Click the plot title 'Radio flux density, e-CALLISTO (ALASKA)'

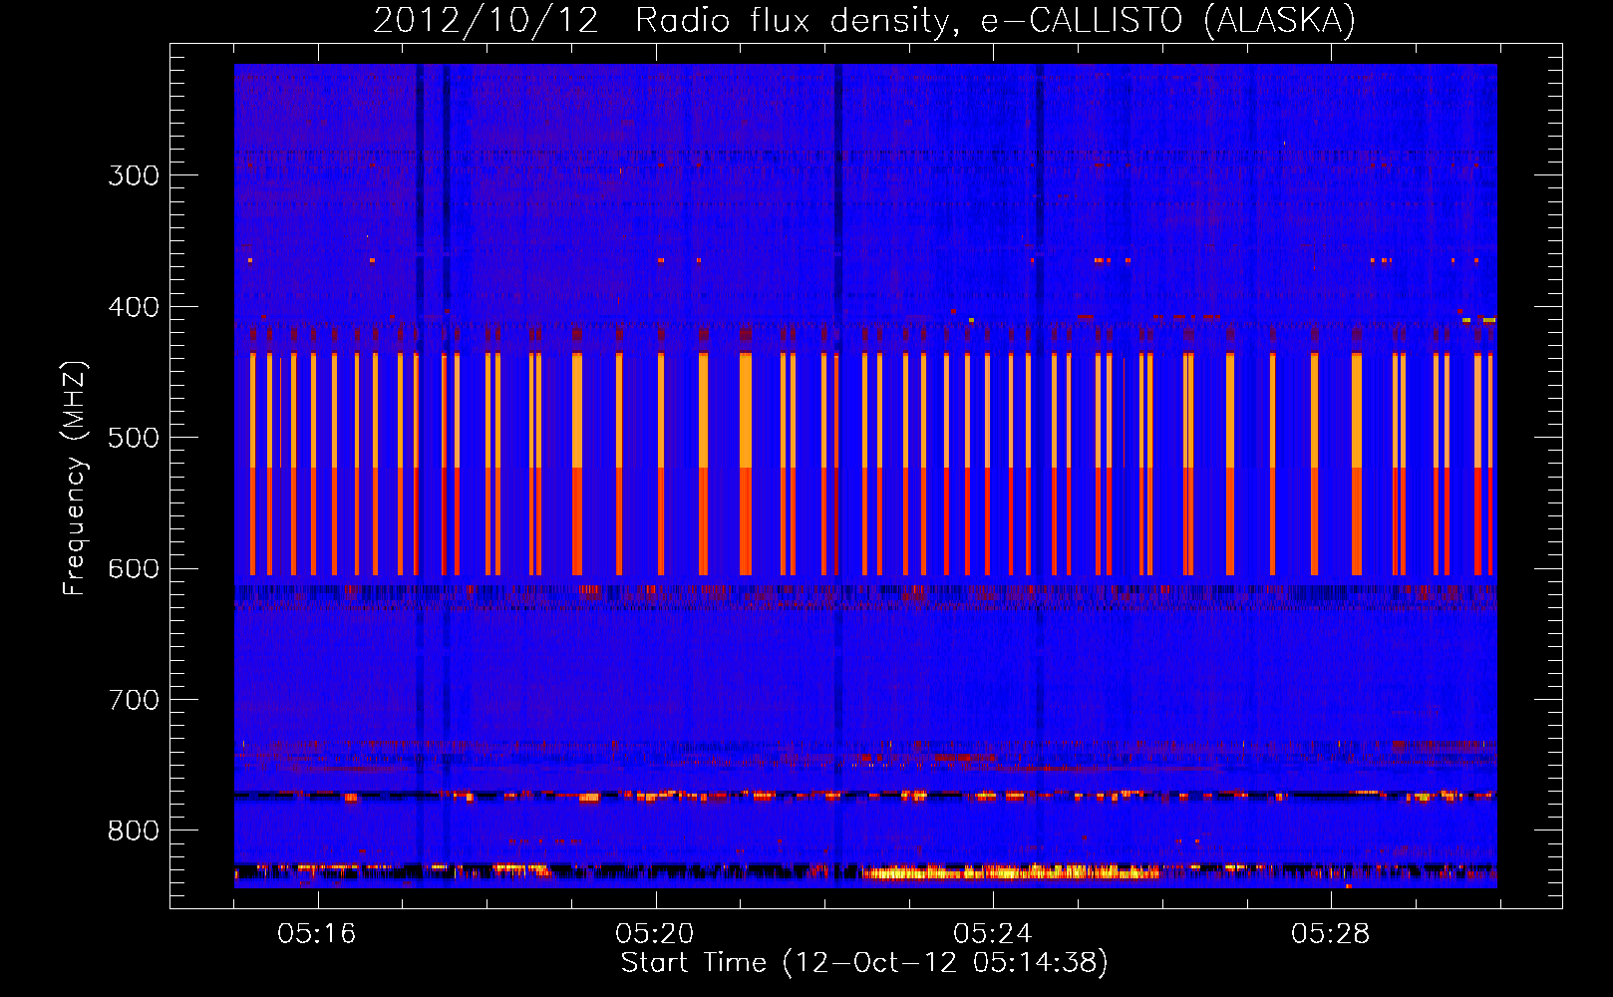[x=995, y=21]
